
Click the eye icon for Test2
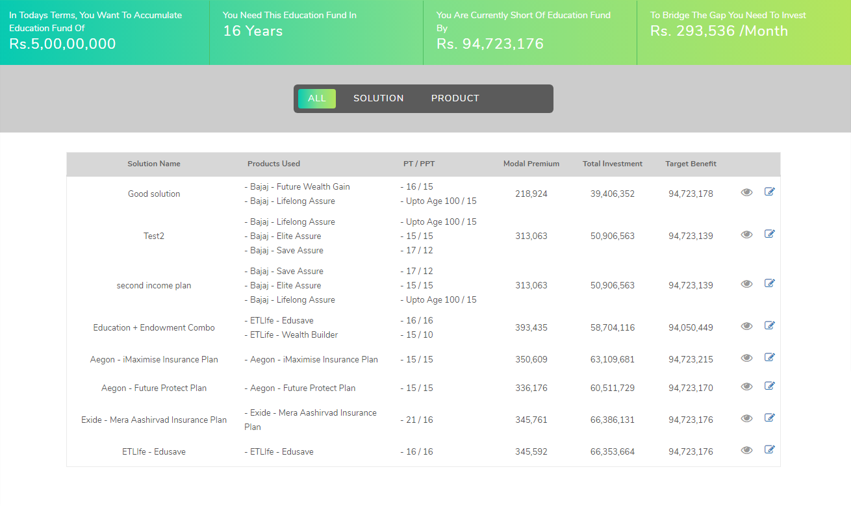click(746, 234)
